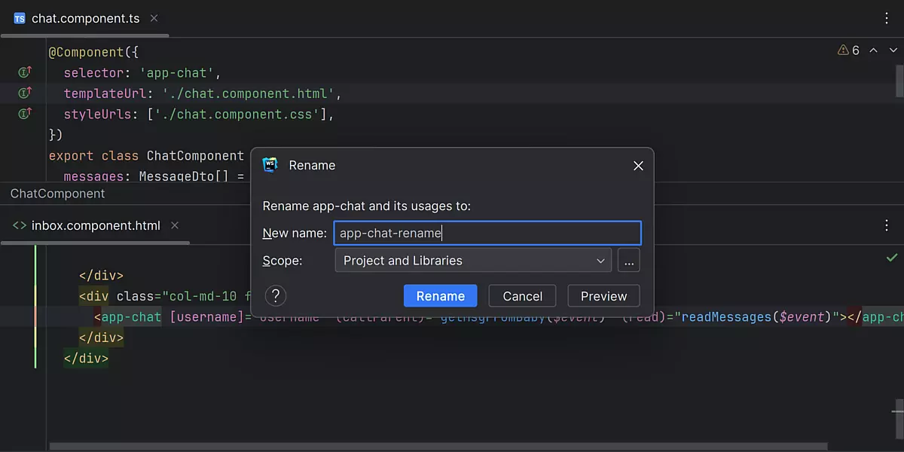This screenshot has height=452, width=904.
Task: Click the ChatComponent breadcrumb
Action: 57,194
